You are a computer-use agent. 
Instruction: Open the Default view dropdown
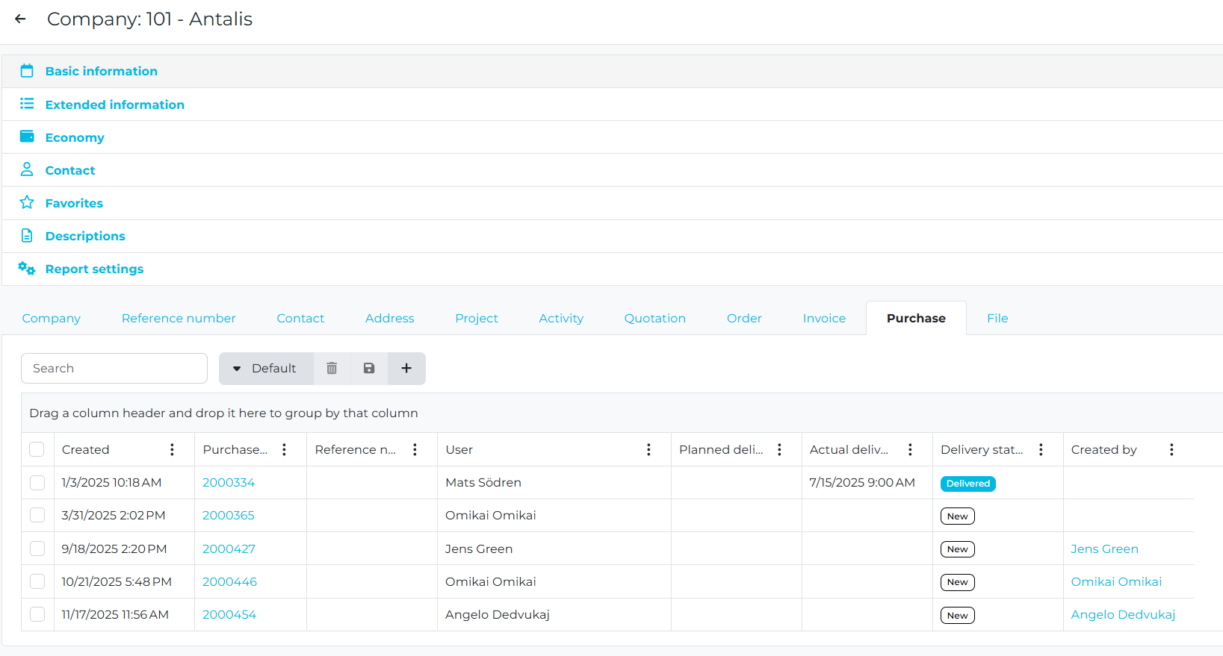coord(266,369)
